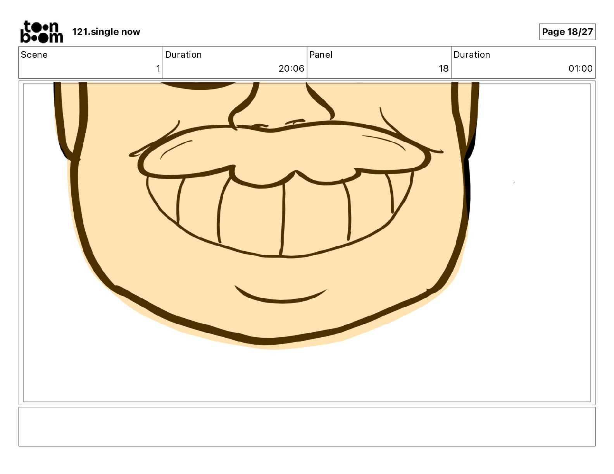Click the Panel header label
Screen dimensions: 614x474
tap(321, 55)
